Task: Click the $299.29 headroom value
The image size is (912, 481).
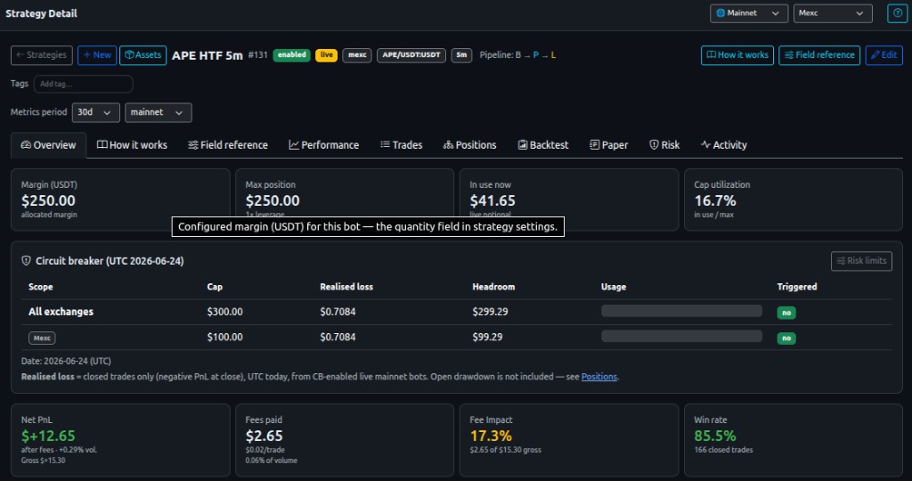Action: [490, 312]
